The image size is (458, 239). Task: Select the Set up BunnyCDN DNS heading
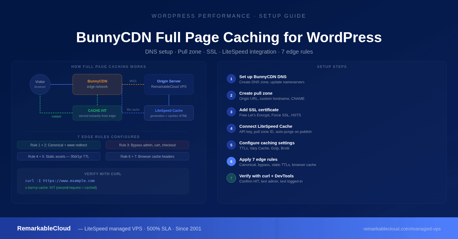263,77
